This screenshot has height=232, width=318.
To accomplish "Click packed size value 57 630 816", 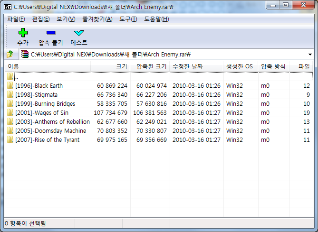I will (x=152, y=104).
